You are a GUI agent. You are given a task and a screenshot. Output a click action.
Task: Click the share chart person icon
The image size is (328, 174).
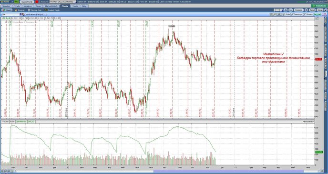286,10
